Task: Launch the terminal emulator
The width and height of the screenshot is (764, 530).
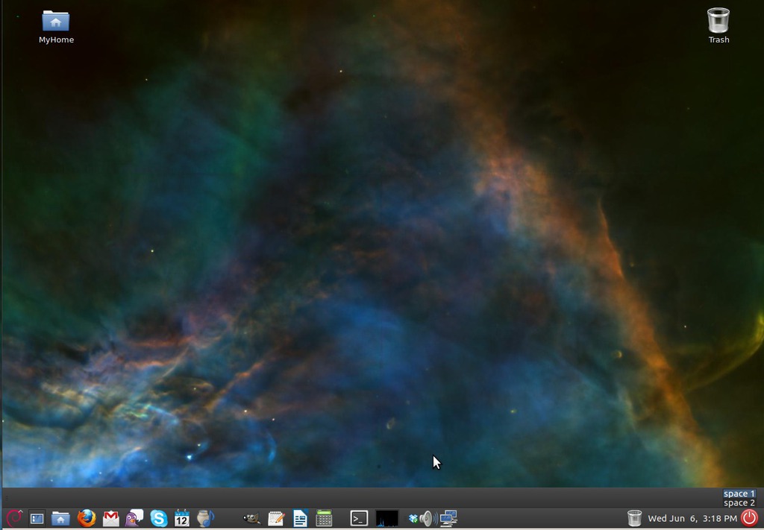Action: click(359, 518)
